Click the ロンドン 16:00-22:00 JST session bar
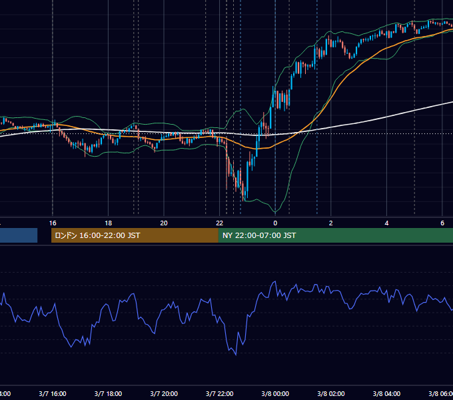The image size is (453, 400). (x=135, y=235)
